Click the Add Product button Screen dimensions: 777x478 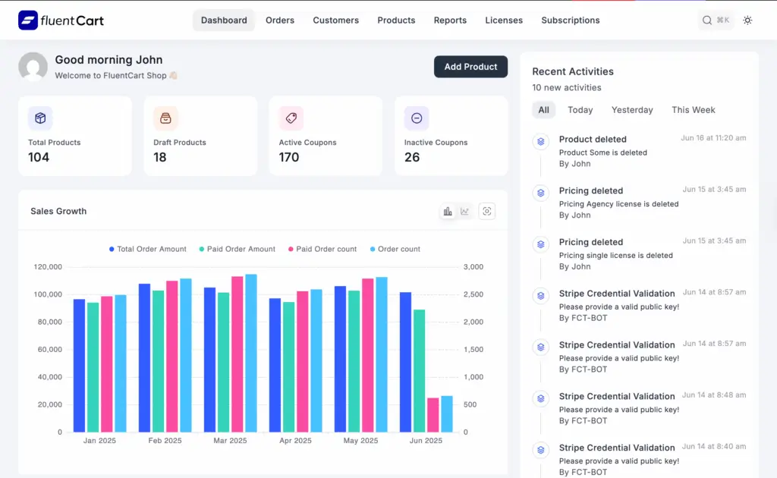pos(470,67)
